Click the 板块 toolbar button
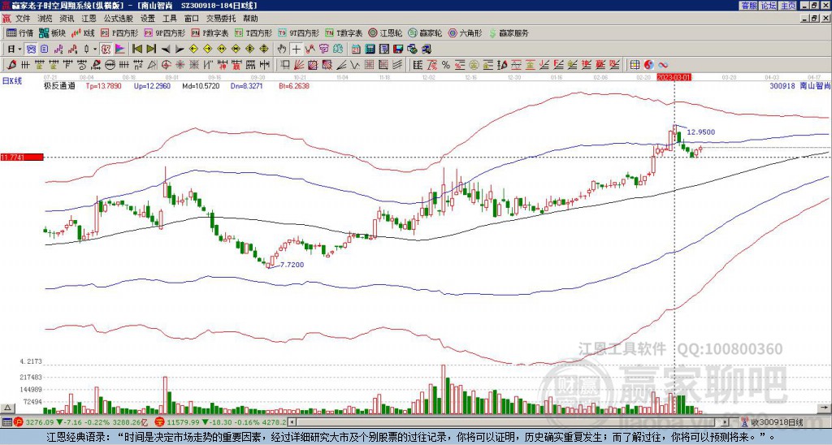Screen dimensions: 832x445 52,32
